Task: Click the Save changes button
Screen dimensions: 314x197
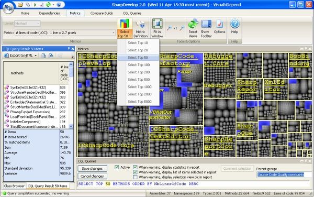Action: (92, 169)
